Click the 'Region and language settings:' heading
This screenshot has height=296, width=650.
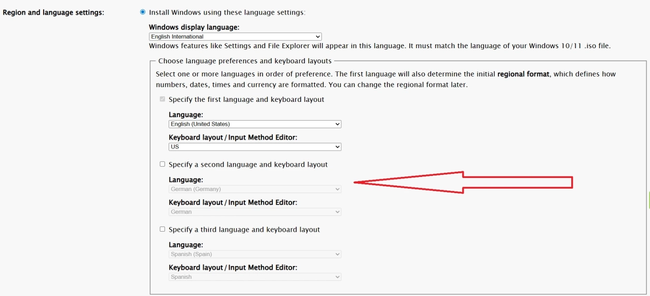[x=53, y=12]
